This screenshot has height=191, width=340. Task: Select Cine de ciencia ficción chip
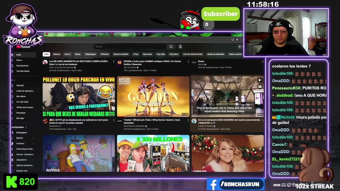point(193,54)
